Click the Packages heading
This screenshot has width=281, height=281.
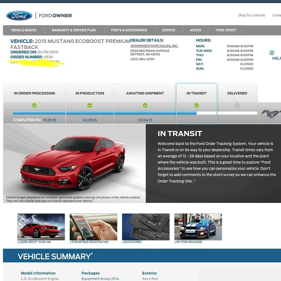pyautogui.click(x=90, y=273)
